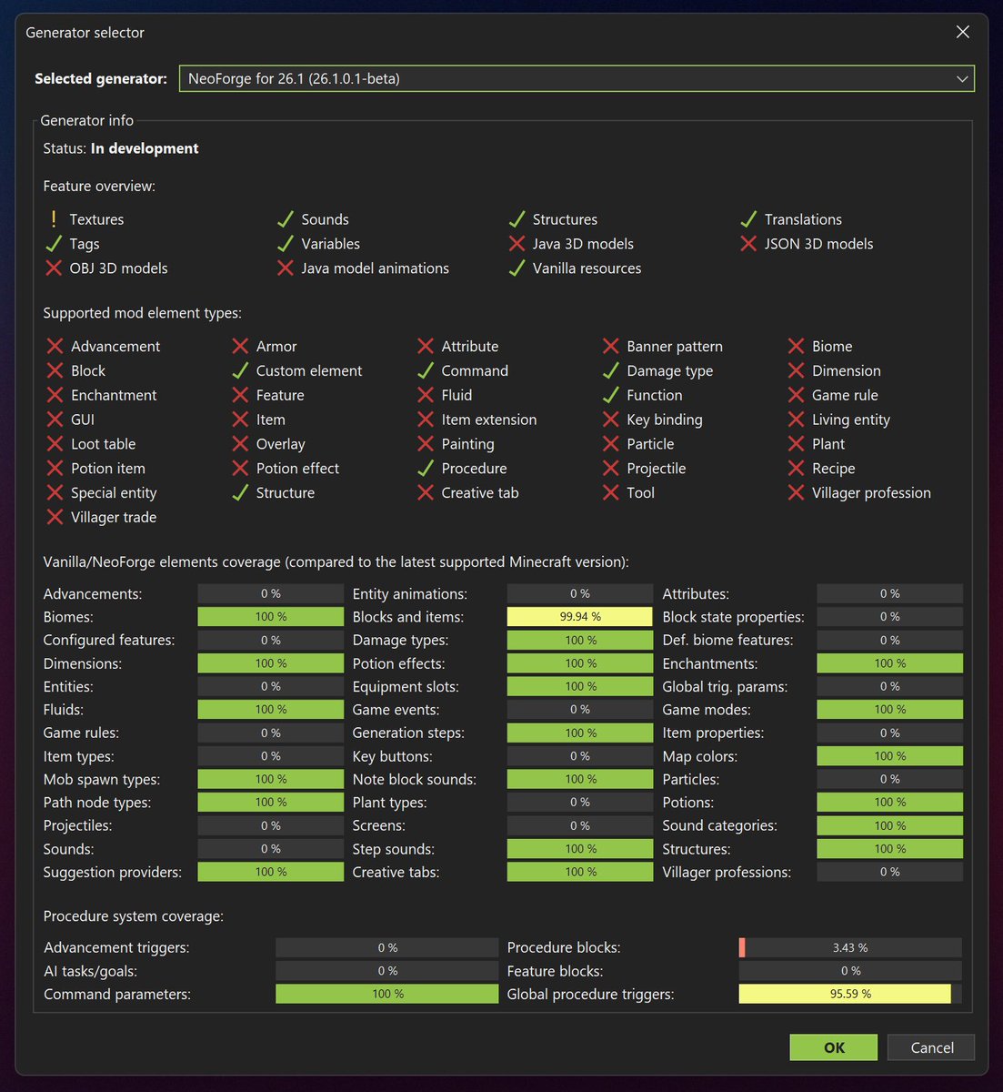Click the red X beside Living entity
This screenshot has height=1092, width=1003.
[796, 420]
